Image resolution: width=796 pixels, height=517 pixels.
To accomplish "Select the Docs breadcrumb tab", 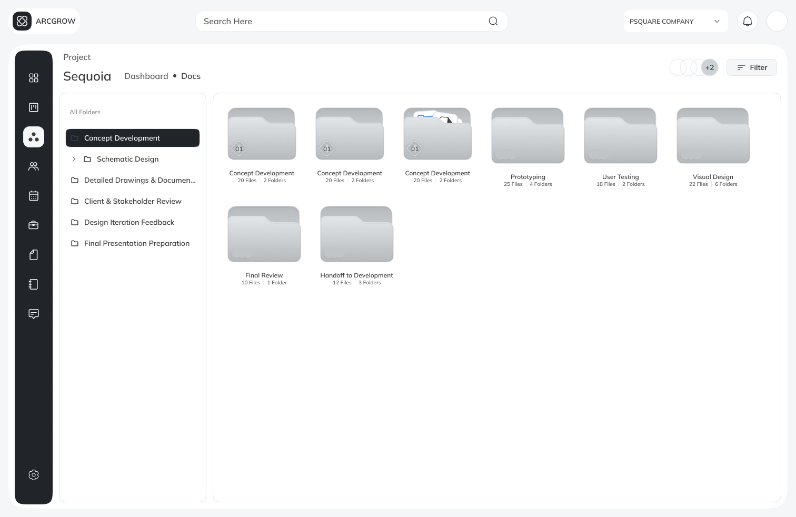I will click(191, 76).
